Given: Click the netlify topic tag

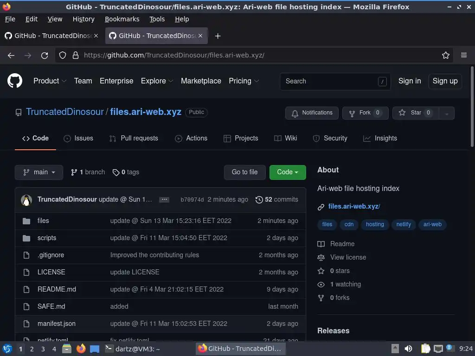Looking at the screenshot, I should click(x=404, y=225).
